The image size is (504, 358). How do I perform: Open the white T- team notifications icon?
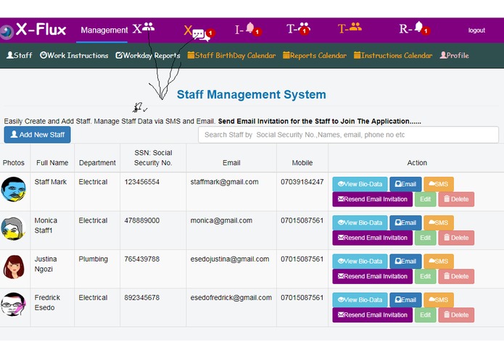(x=298, y=28)
